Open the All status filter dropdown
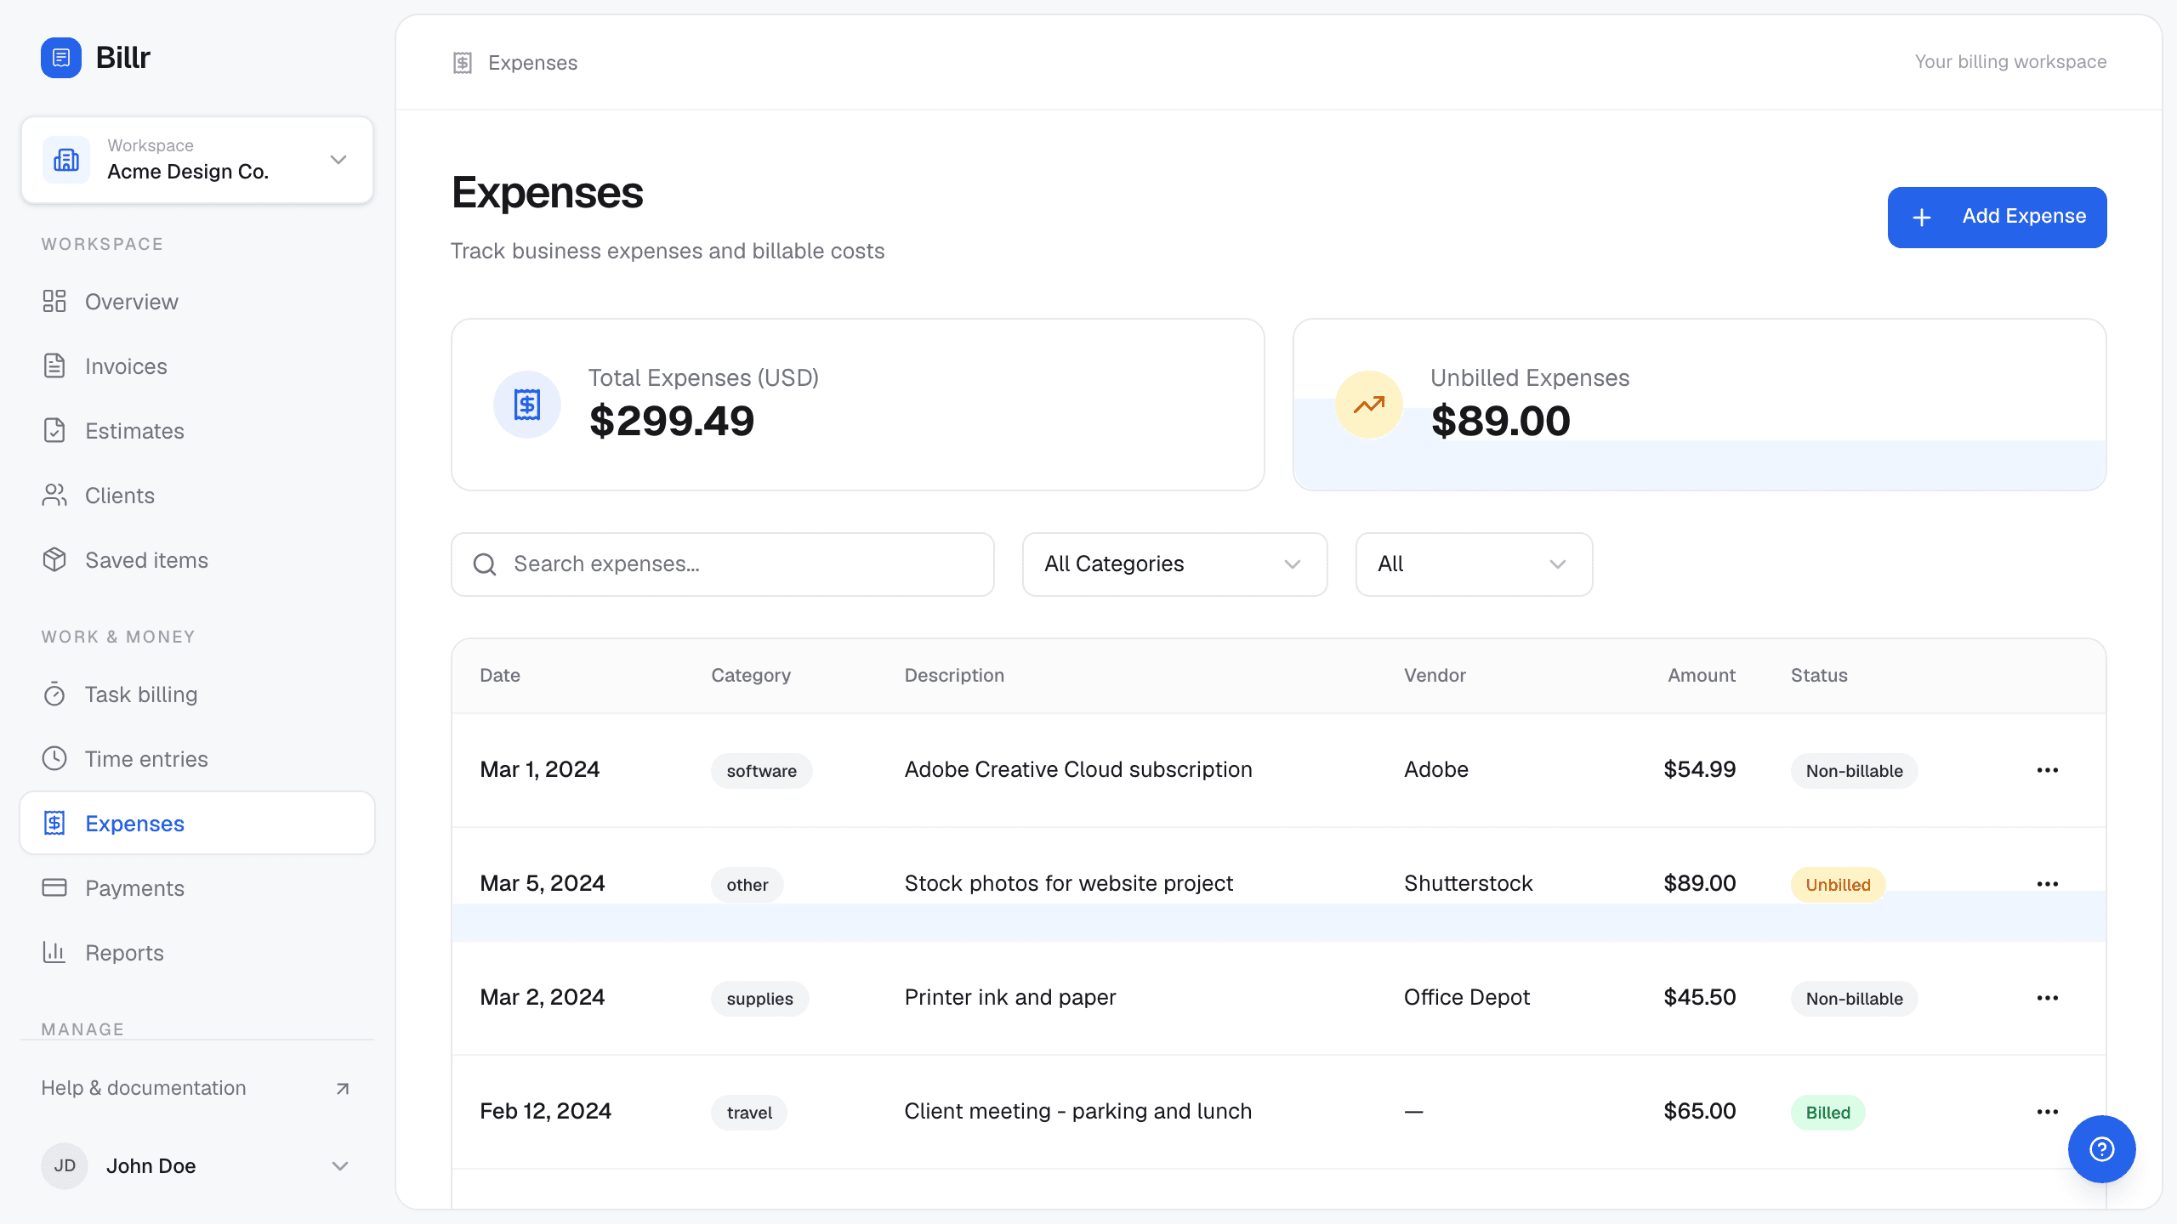The height and width of the screenshot is (1224, 2177). (x=1474, y=564)
